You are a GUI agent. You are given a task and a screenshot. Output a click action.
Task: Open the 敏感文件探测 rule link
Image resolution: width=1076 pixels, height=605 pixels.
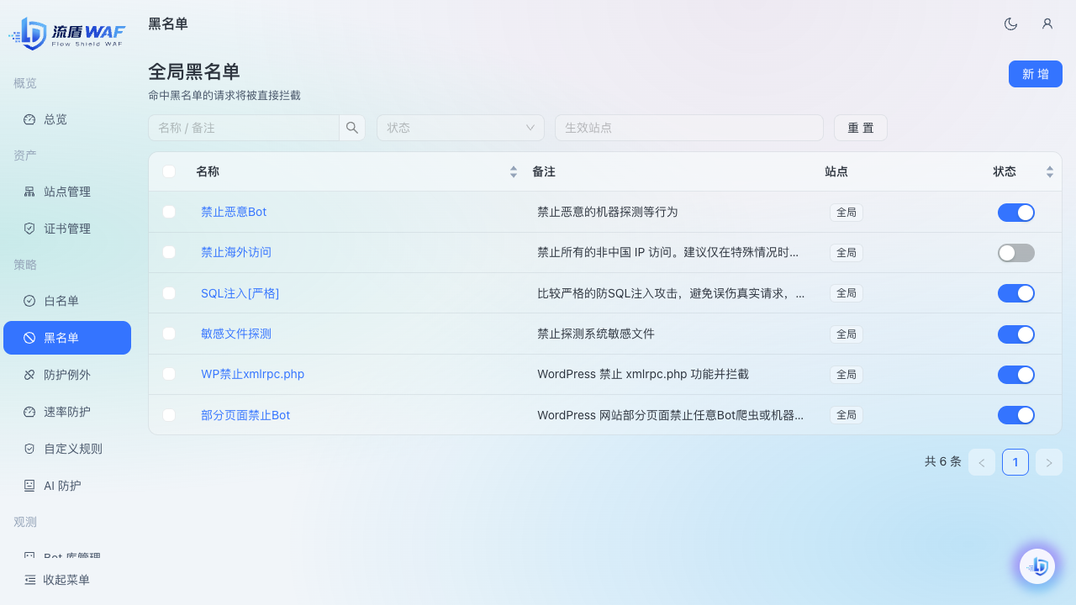(x=236, y=334)
